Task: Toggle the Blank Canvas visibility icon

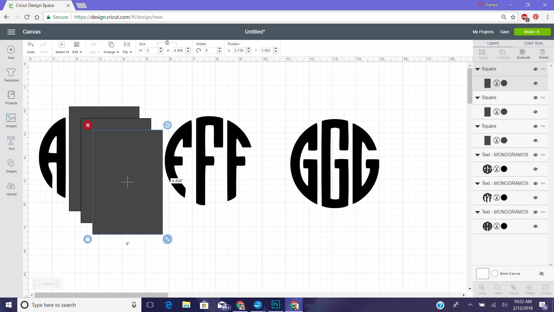Action: [541, 274]
